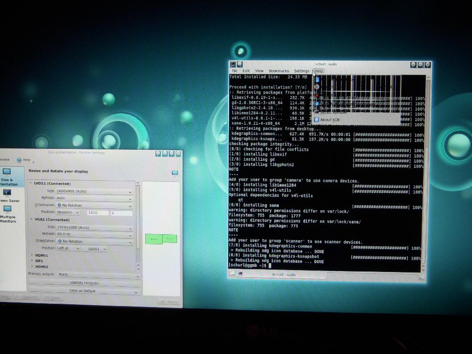Open the Multiple Monitors settings icon
Viewport: 472px width, 354px height.
[7, 210]
